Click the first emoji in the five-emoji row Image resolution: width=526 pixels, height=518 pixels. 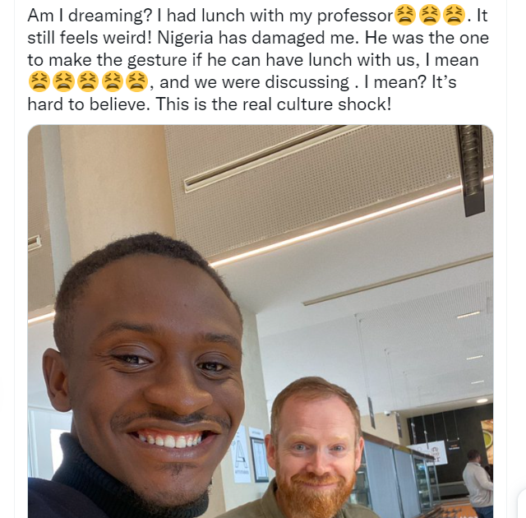pos(39,82)
